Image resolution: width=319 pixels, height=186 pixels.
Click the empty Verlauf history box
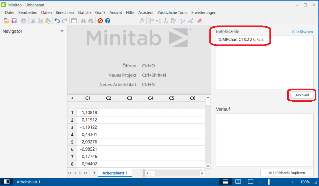265,140
